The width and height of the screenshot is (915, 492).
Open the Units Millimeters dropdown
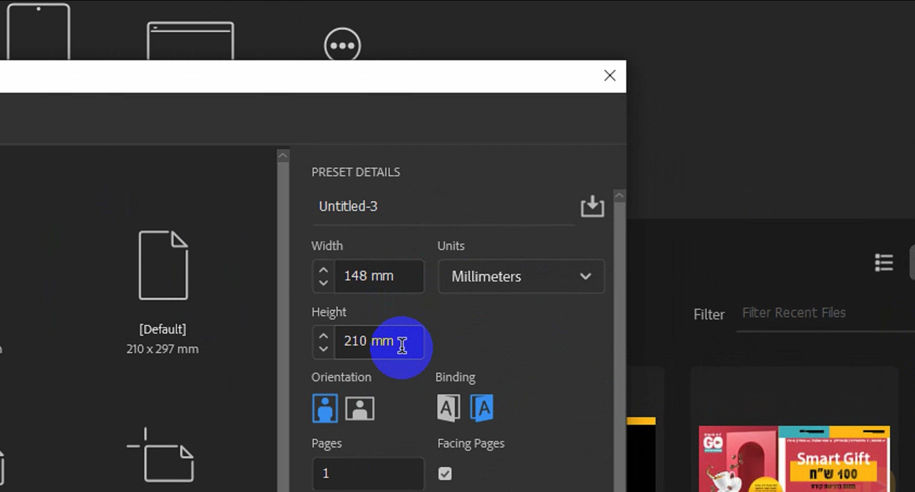click(521, 277)
